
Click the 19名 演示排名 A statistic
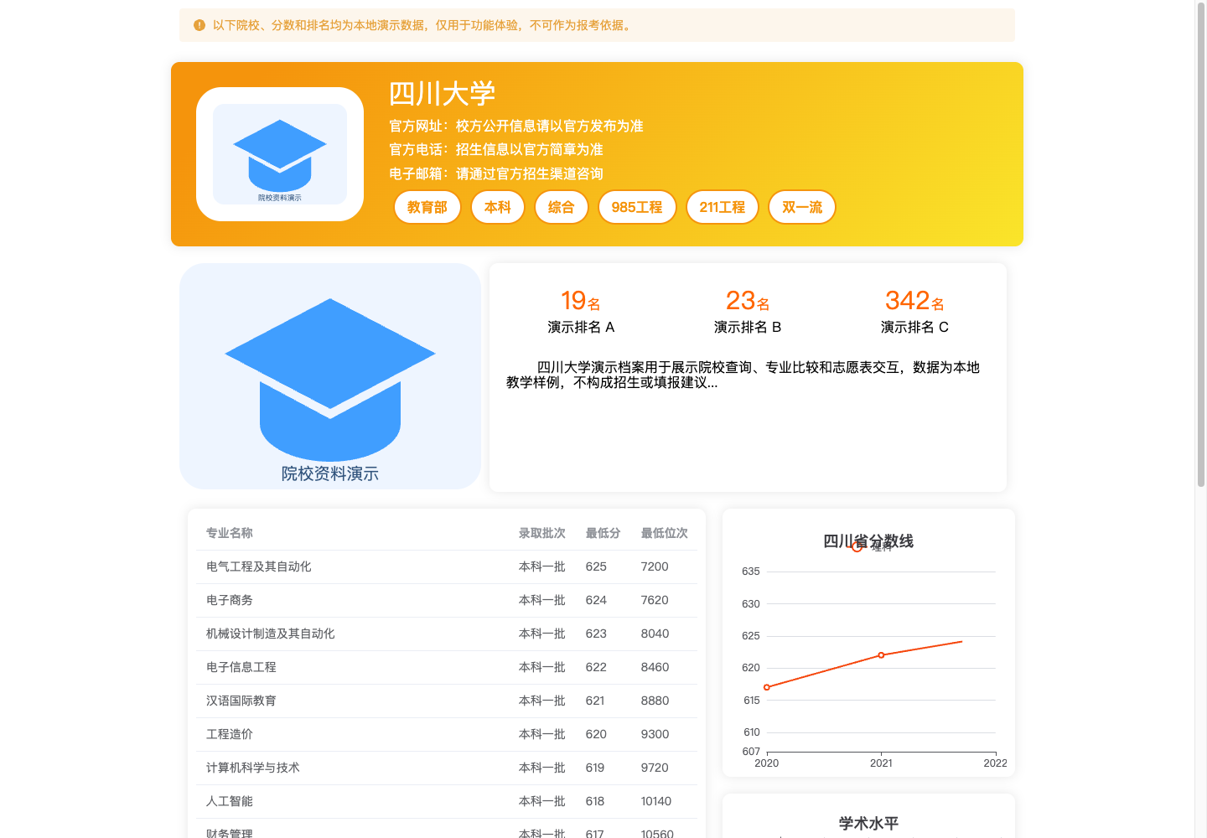pyautogui.click(x=581, y=312)
